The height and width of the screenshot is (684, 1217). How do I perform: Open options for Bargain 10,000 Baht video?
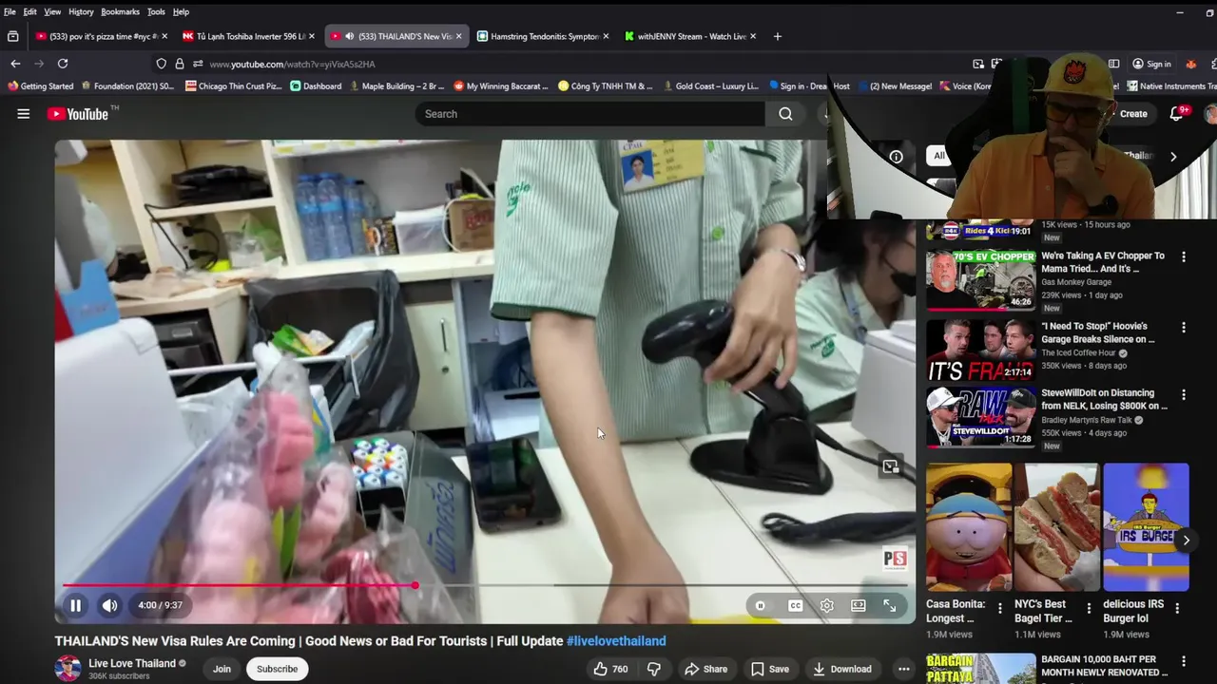tap(1184, 661)
